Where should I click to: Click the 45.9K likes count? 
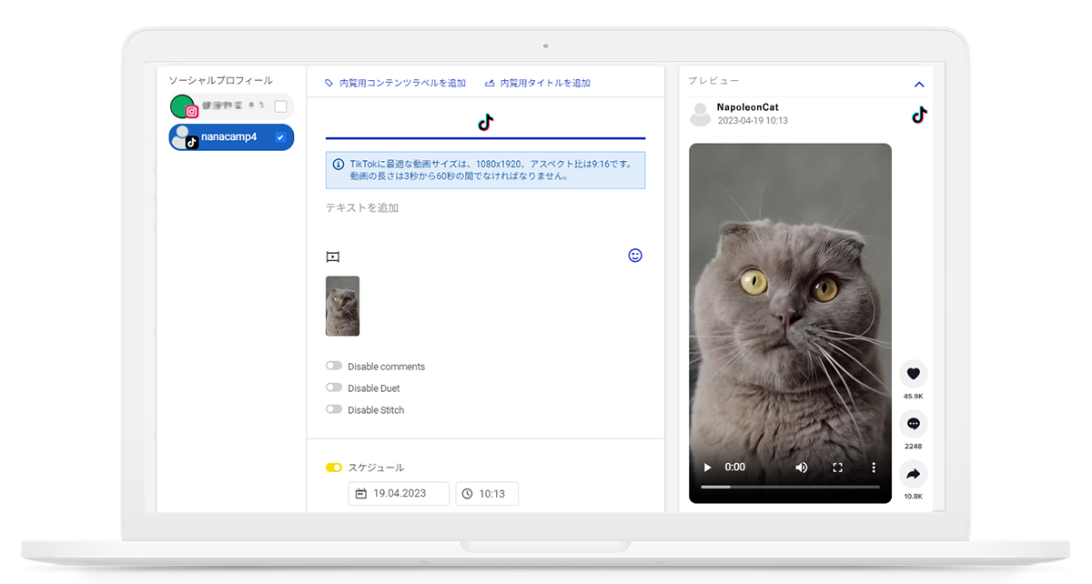pos(914,397)
